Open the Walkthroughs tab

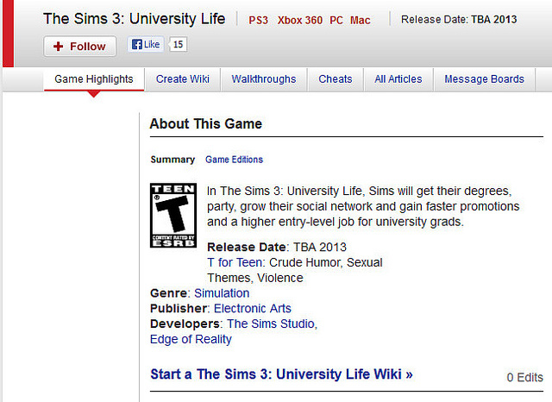[x=264, y=79]
